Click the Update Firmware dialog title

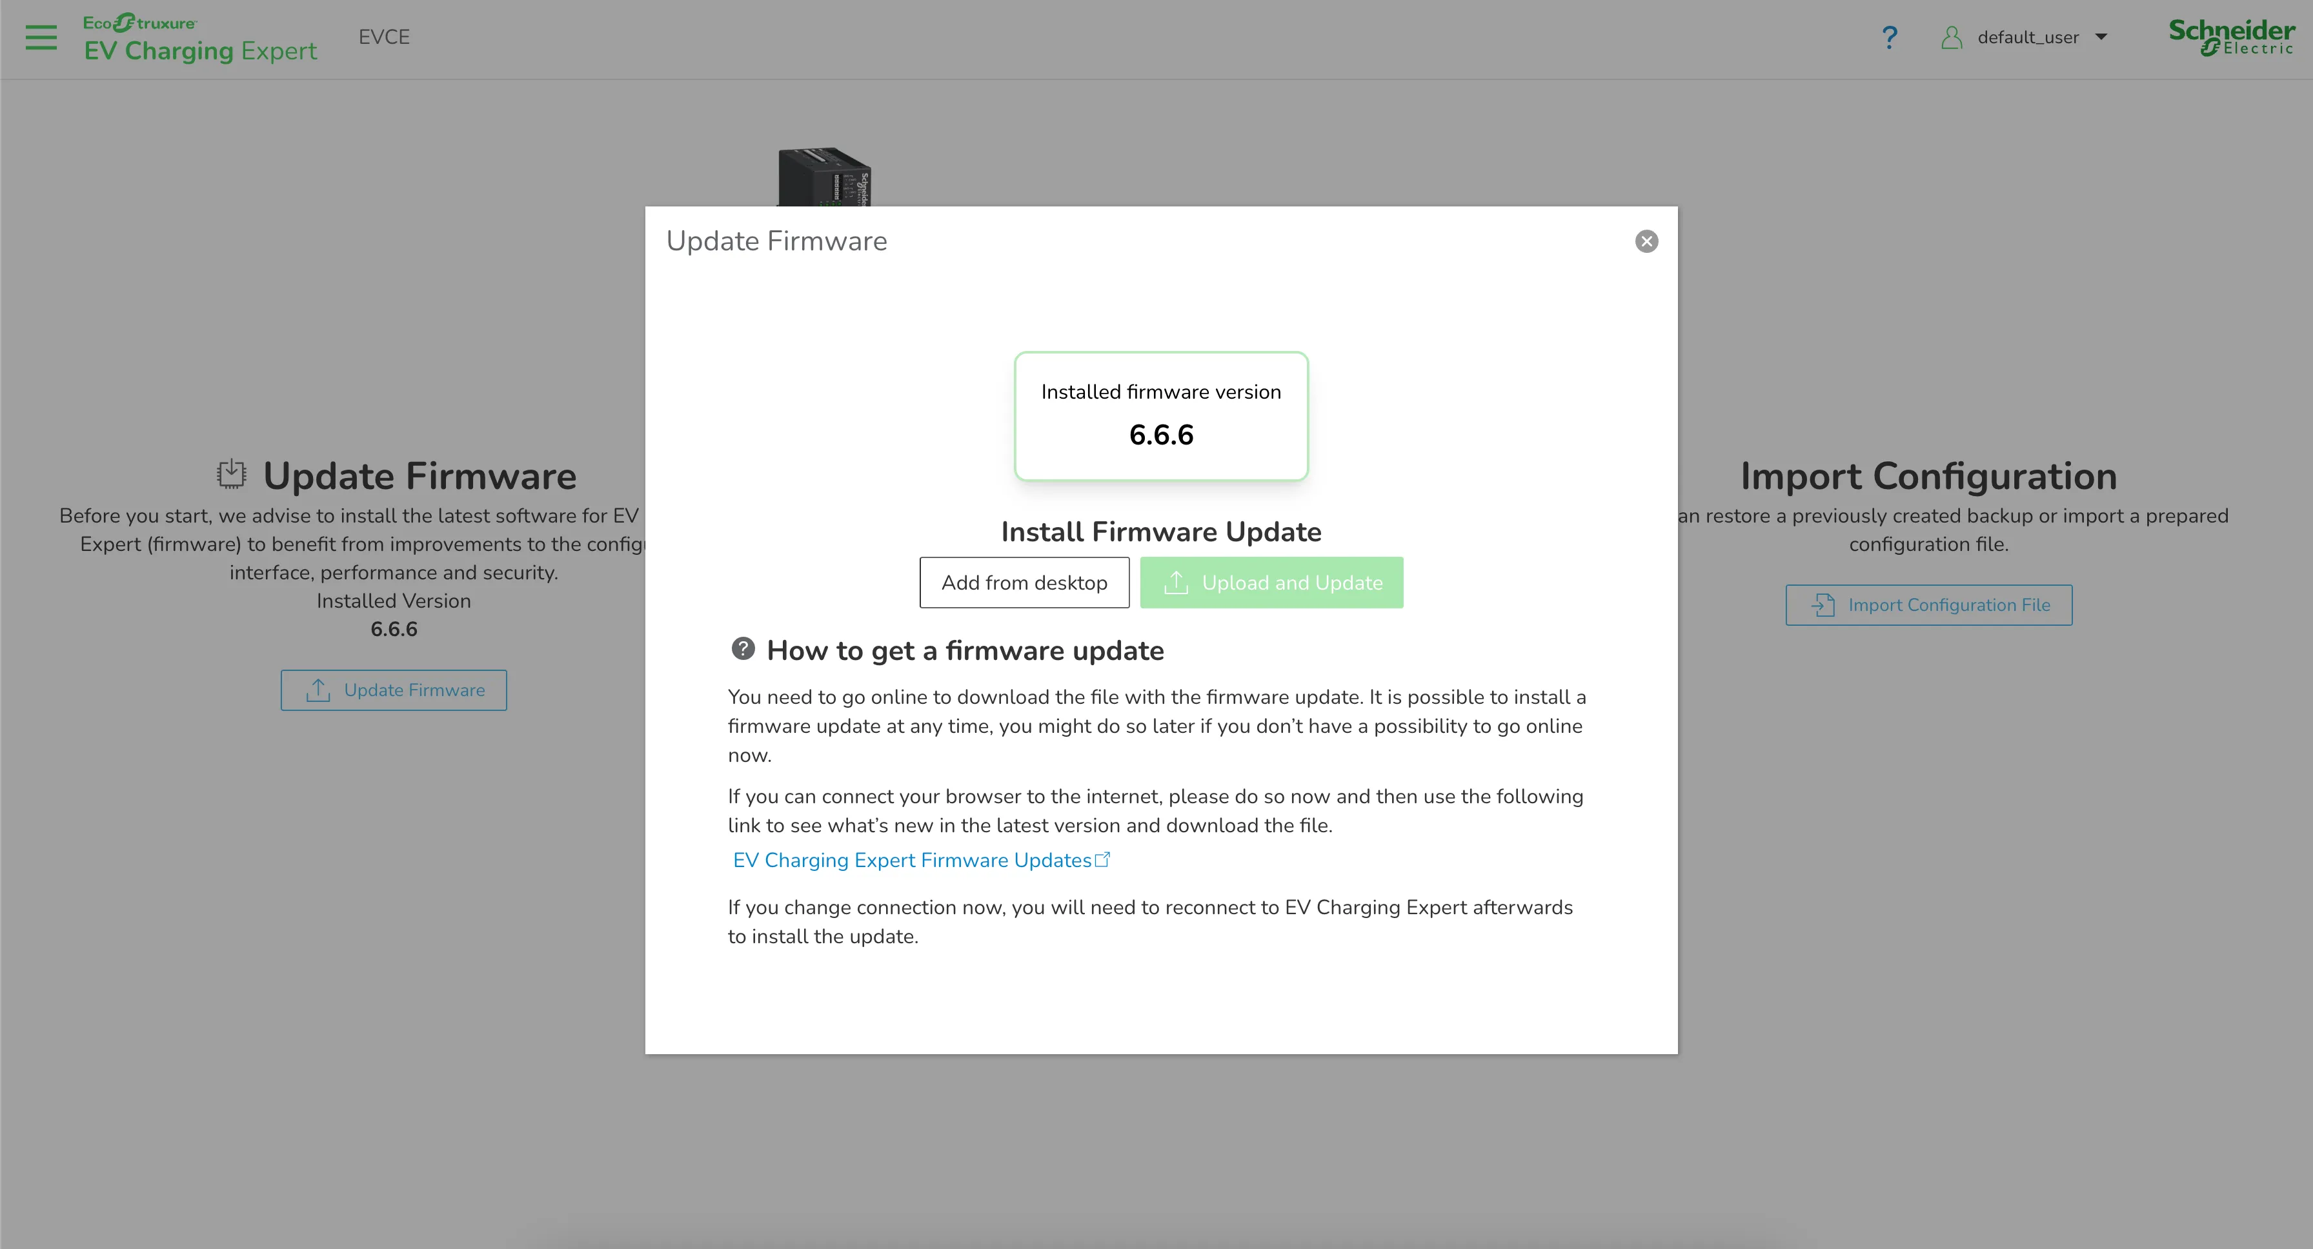[x=776, y=241]
